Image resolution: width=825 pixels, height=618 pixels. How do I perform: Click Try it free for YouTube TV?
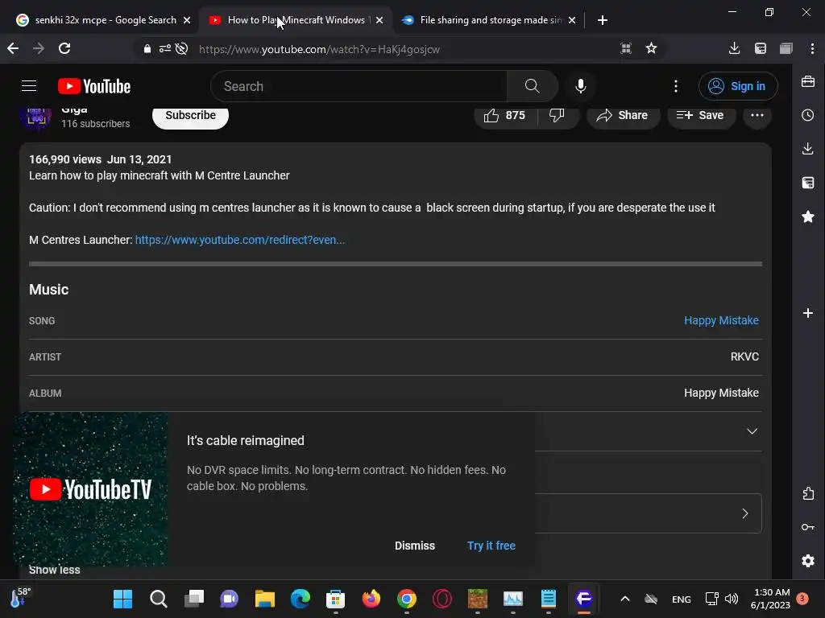coord(491,546)
